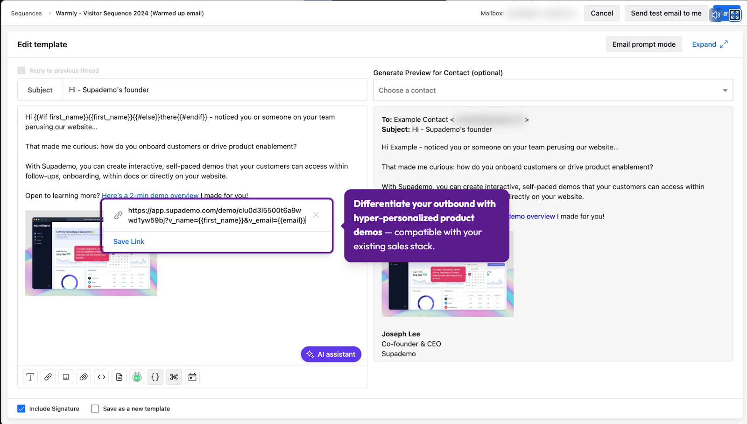Switch to Email prompt mode
Viewport: 747px width, 424px height.
pos(644,44)
